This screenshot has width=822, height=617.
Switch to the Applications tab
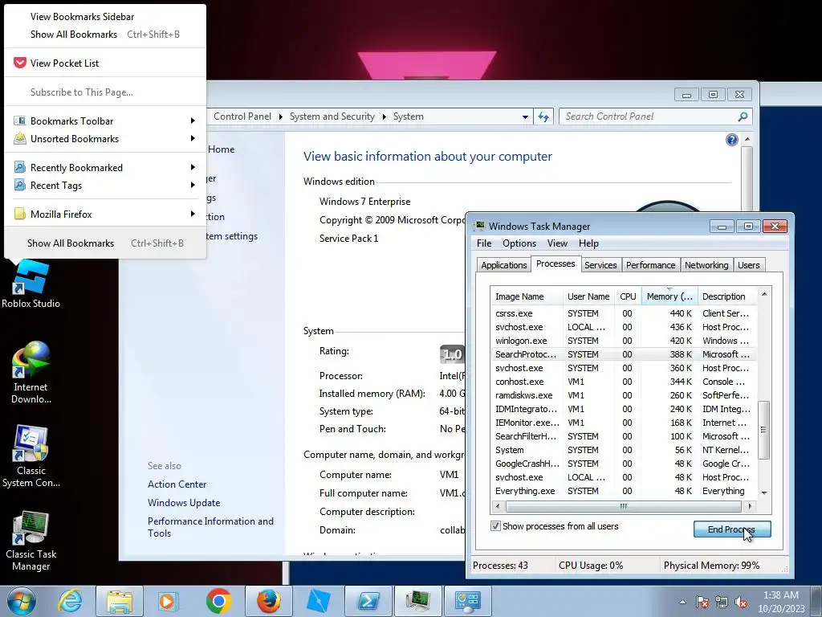coord(504,265)
